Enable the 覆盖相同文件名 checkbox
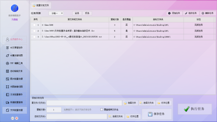 pyautogui.click(x=102, y=110)
